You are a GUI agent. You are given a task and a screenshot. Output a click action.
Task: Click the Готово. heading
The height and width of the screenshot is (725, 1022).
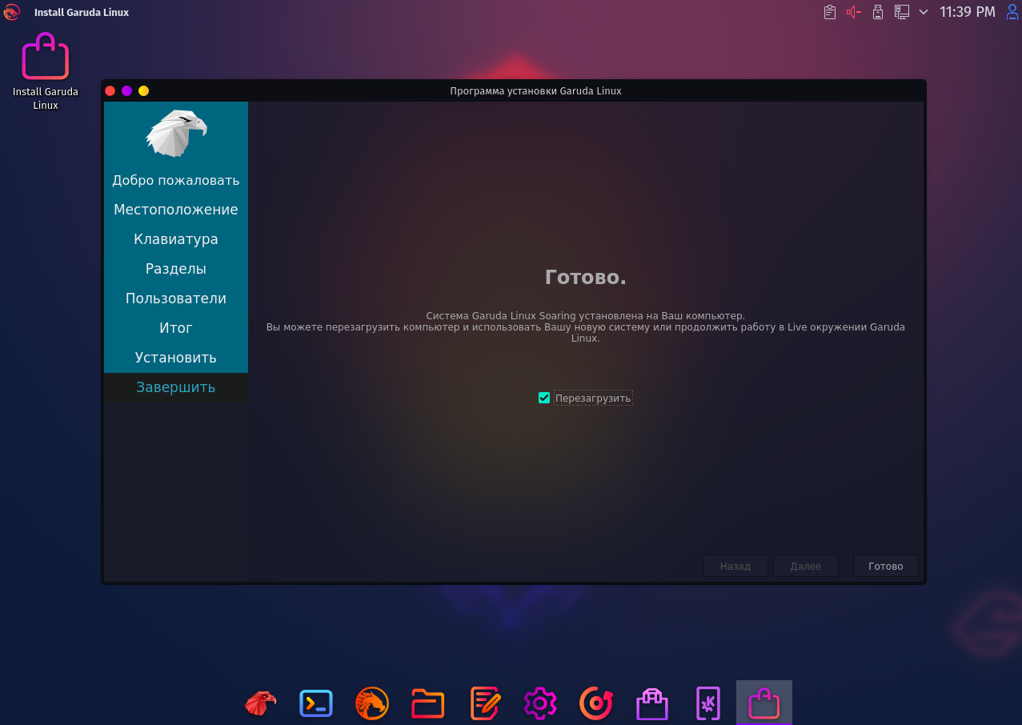(586, 277)
